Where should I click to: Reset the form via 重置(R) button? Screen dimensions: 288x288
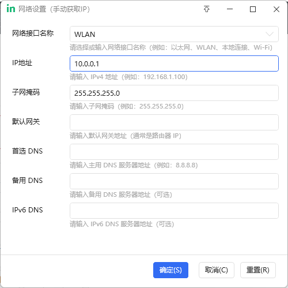(x=258, y=270)
